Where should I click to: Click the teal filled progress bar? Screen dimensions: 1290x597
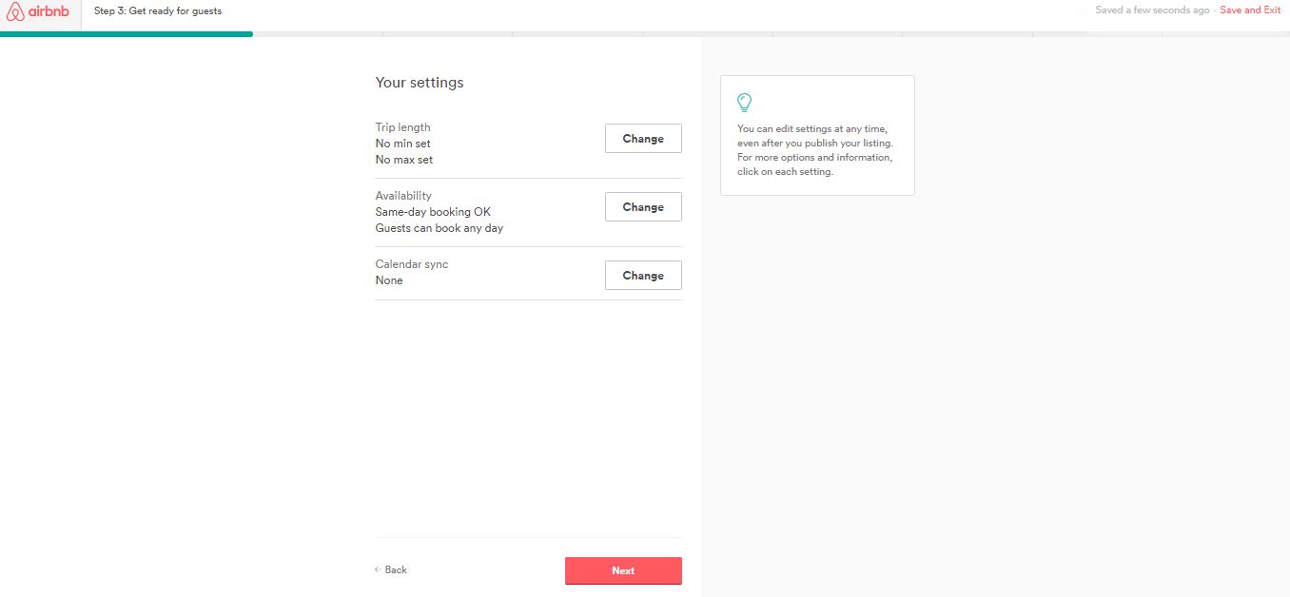pos(127,33)
